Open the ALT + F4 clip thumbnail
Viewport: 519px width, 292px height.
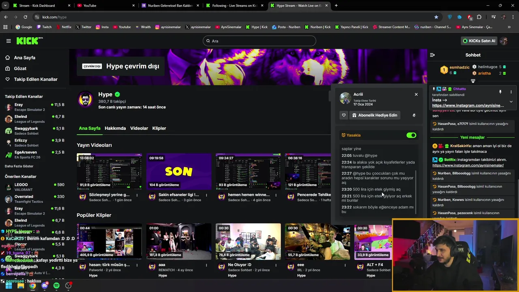coord(373,242)
